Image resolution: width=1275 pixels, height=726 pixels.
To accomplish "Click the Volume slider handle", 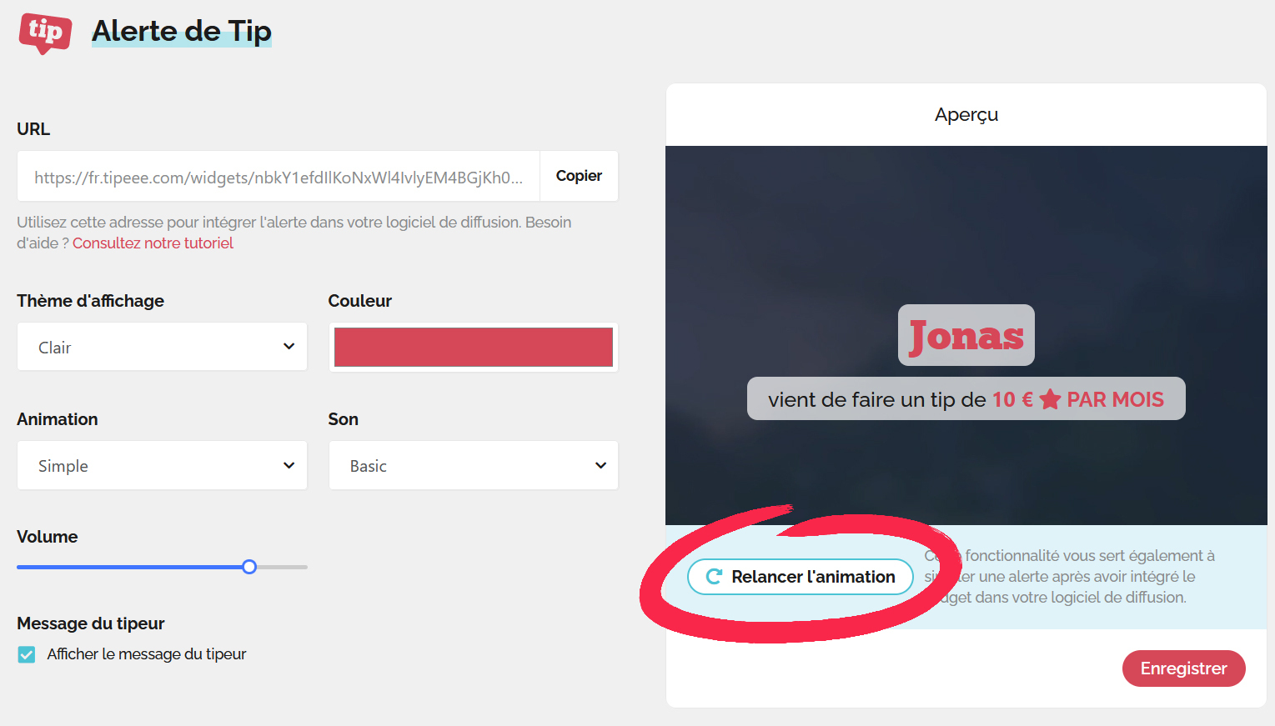I will click(x=249, y=567).
